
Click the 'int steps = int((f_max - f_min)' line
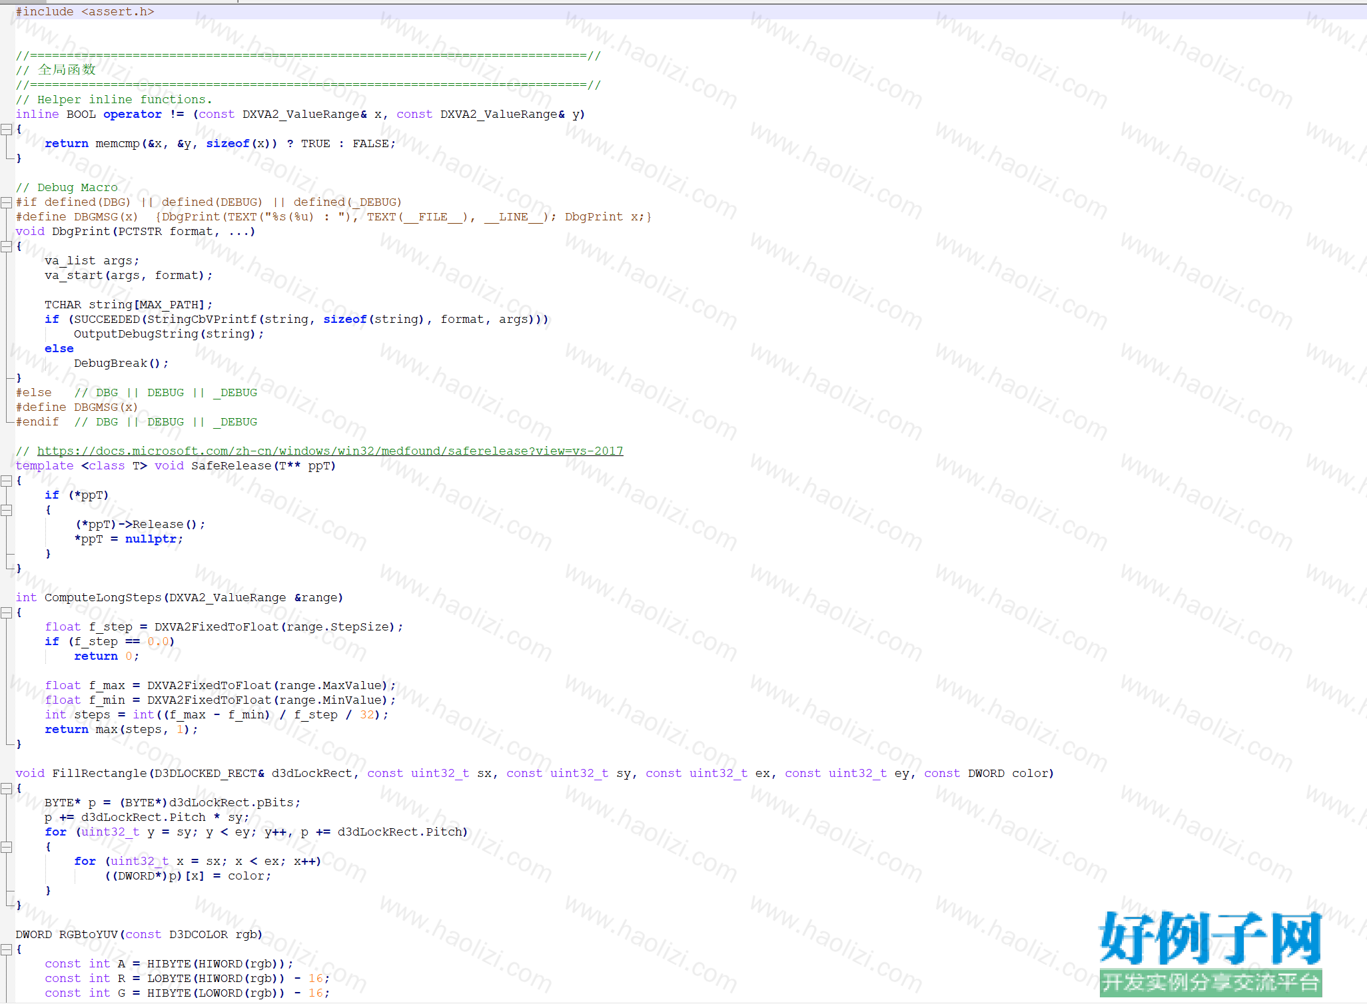tap(217, 715)
